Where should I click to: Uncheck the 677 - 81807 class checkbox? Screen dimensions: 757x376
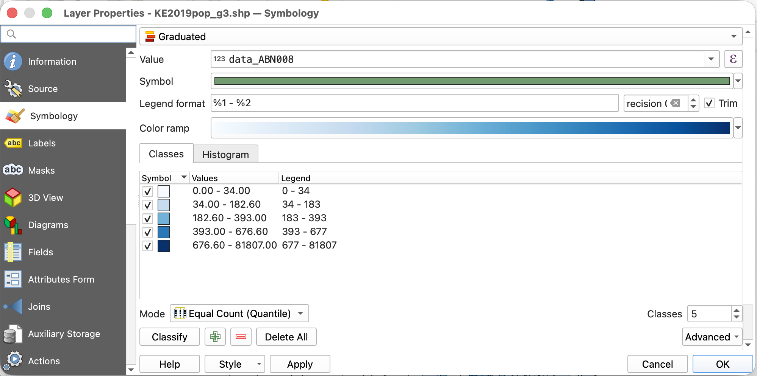147,246
